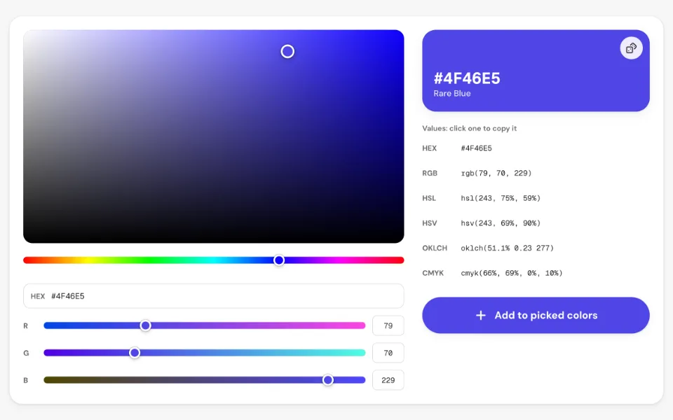Select the R value box showing 79
The height and width of the screenshot is (420, 673).
coord(388,325)
